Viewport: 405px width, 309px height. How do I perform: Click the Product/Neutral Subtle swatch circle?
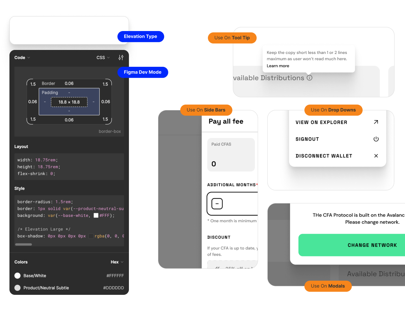point(18,288)
